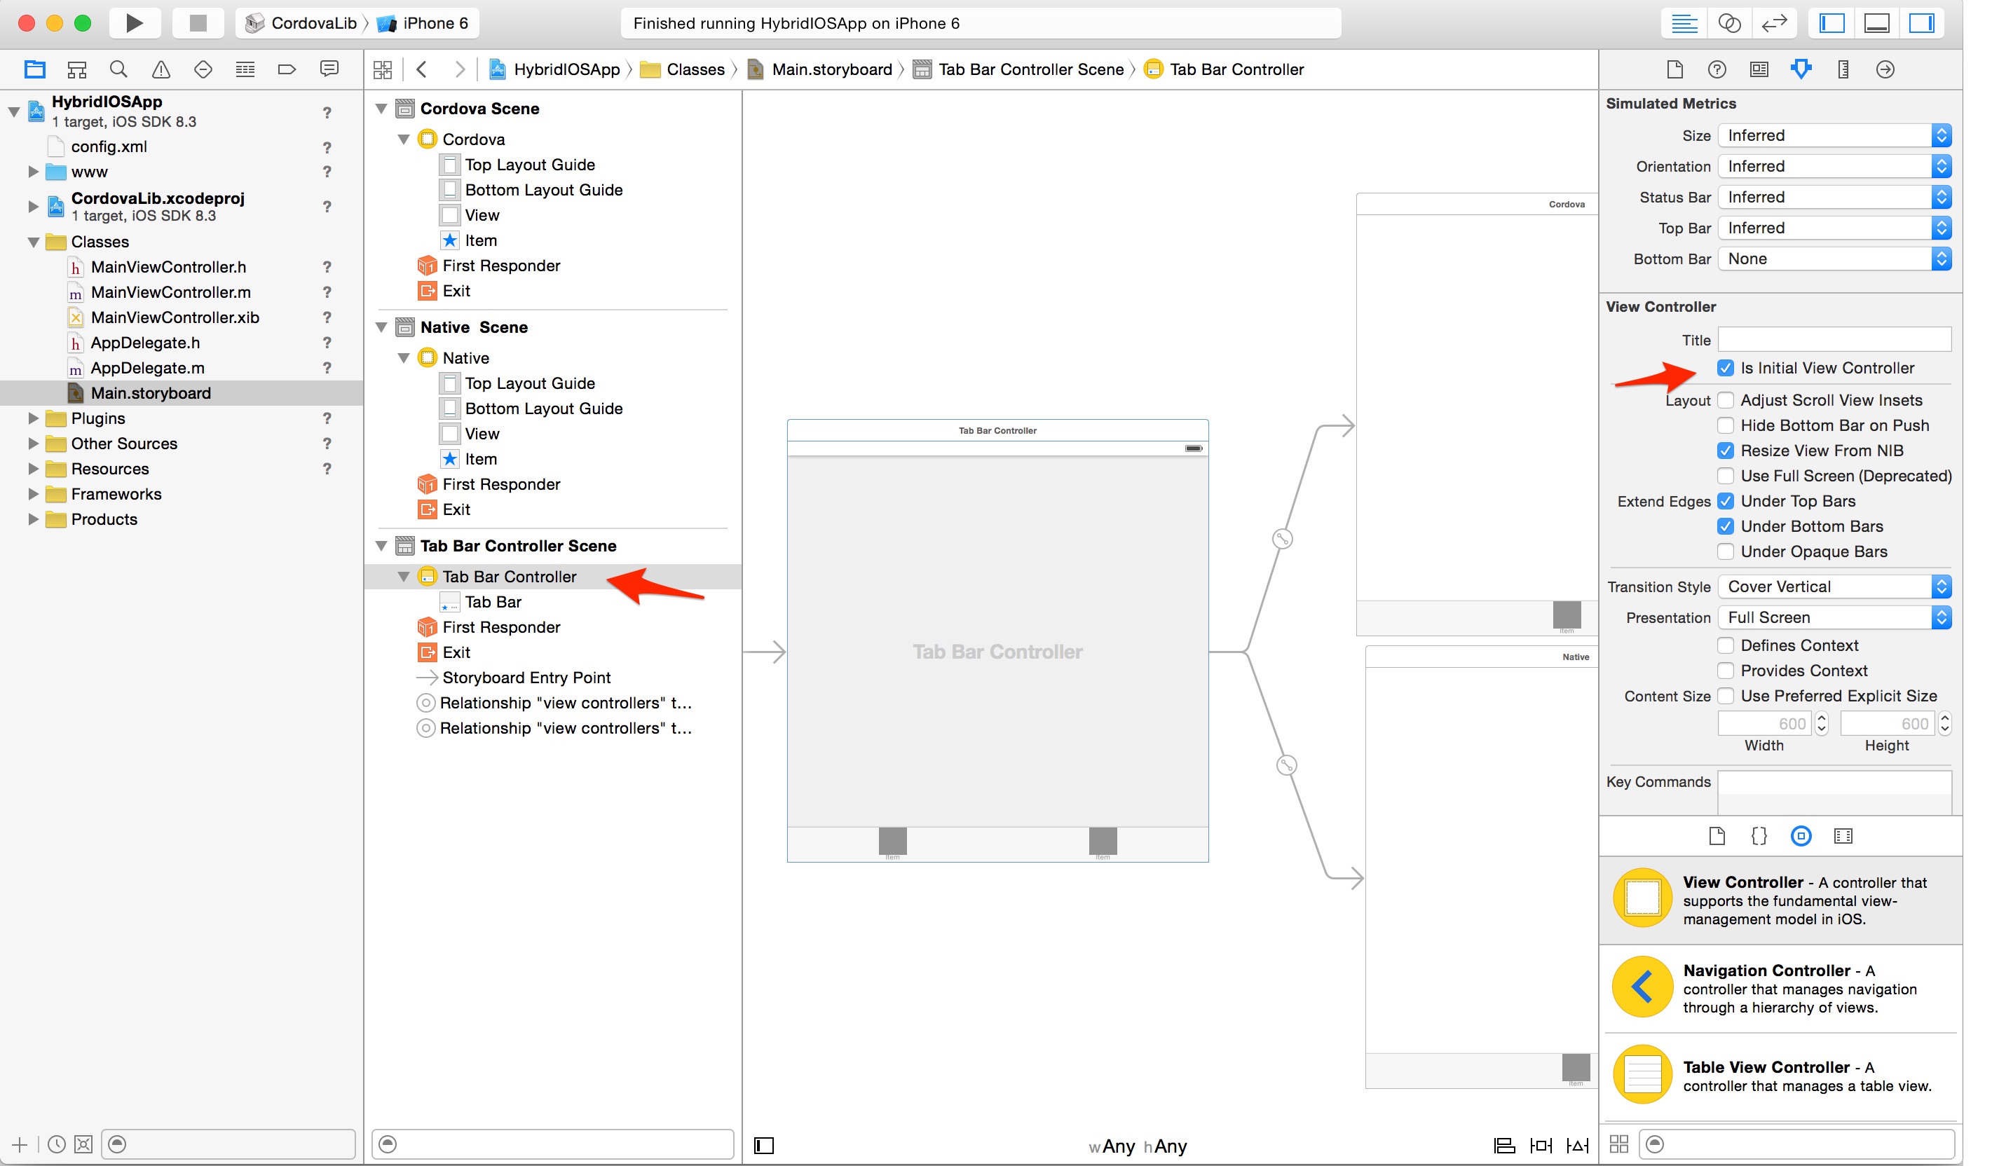
Task: Open the Version editor
Action: [1774, 23]
